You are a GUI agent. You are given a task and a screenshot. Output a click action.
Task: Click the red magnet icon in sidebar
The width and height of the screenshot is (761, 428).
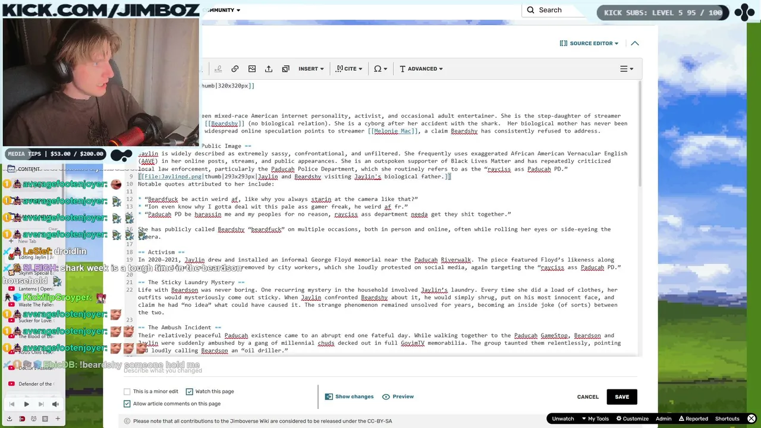point(22,418)
